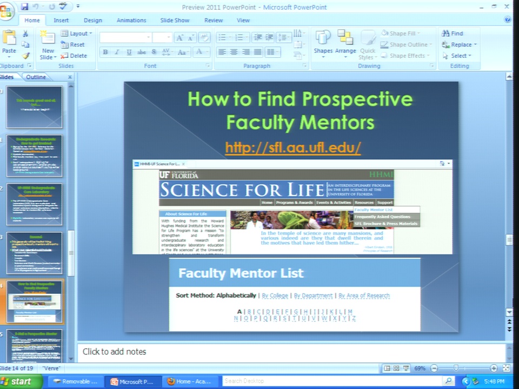Open the Design ribbon tab
Screen dimensions: 519x389
coord(92,20)
